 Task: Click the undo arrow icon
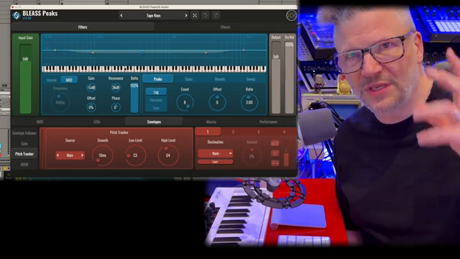(x=206, y=16)
